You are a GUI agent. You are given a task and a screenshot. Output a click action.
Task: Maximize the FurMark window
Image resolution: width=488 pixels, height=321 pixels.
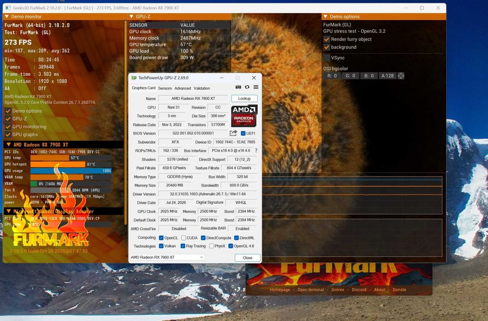(422, 8)
